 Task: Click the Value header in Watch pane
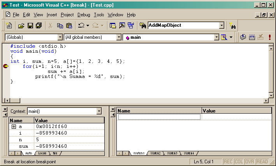pos(236,111)
